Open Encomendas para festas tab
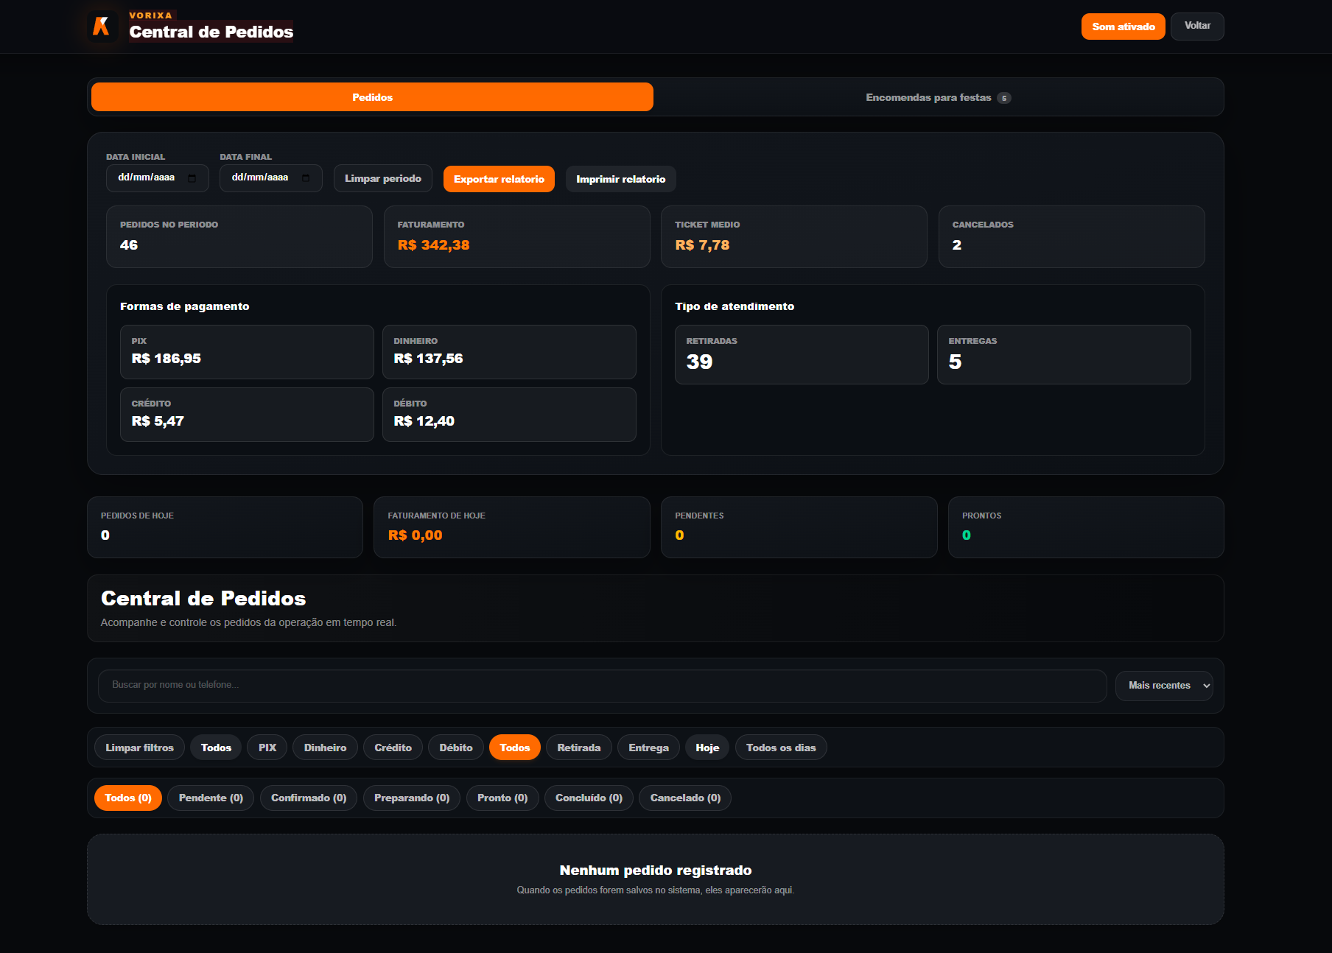 point(938,97)
